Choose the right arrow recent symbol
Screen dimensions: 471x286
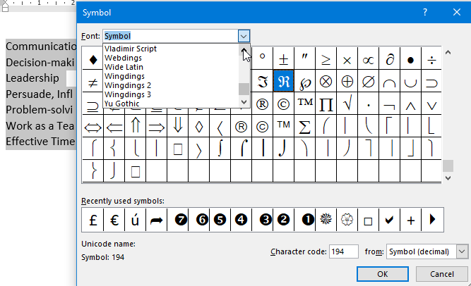(x=156, y=220)
